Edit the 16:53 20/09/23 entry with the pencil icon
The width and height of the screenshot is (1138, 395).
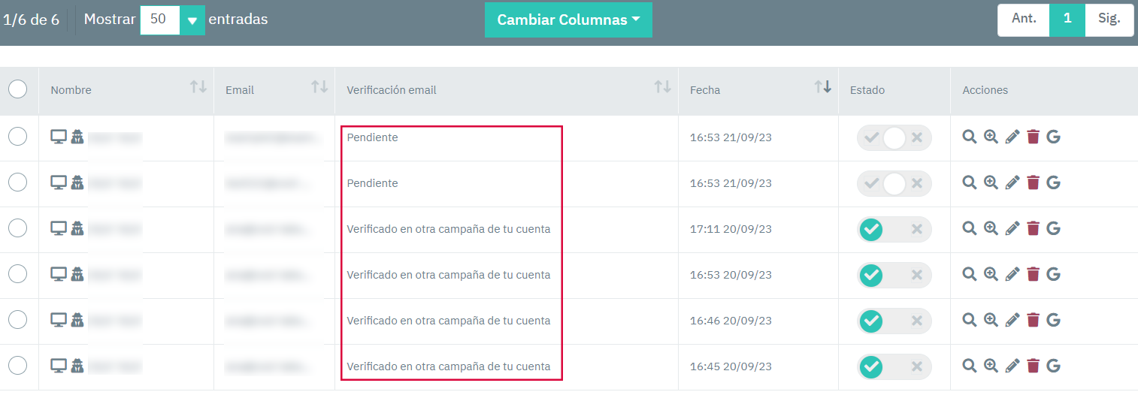[x=1012, y=274]
